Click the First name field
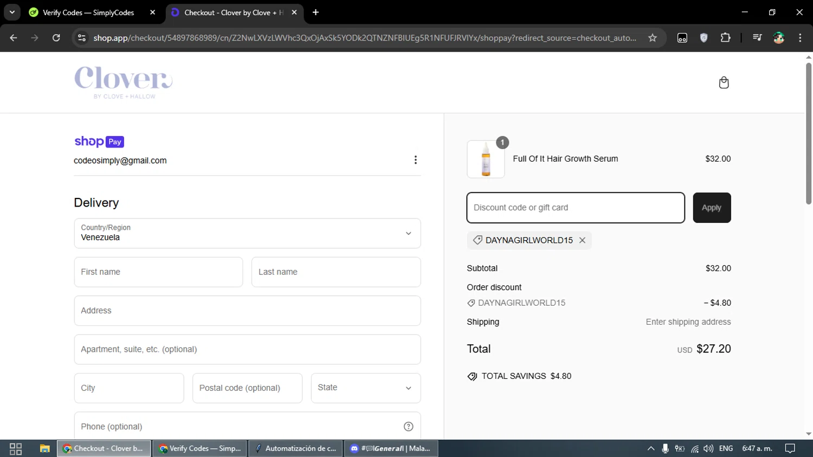Image resolution: width=813 pixels, height=457 pixels. (x=158, y=272)
